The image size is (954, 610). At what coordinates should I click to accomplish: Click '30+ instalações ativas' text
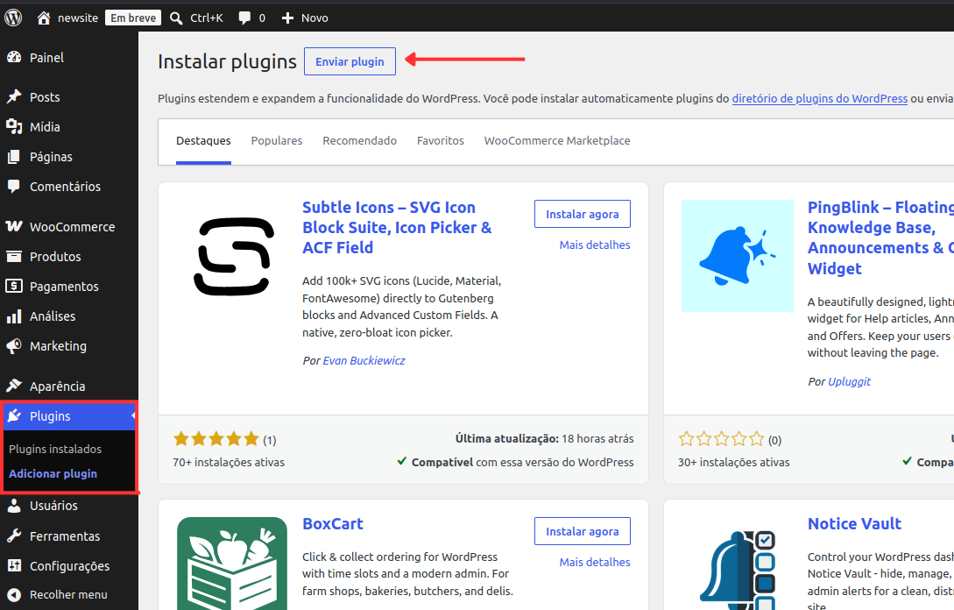coord(734,463)
